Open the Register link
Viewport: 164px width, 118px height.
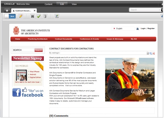pos(151,28)
